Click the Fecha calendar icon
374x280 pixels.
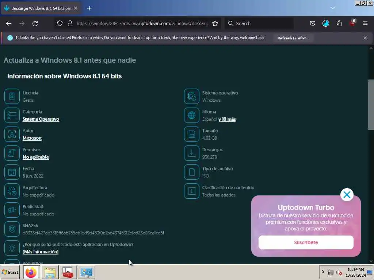pyautogui.click(x=12, y=172)
